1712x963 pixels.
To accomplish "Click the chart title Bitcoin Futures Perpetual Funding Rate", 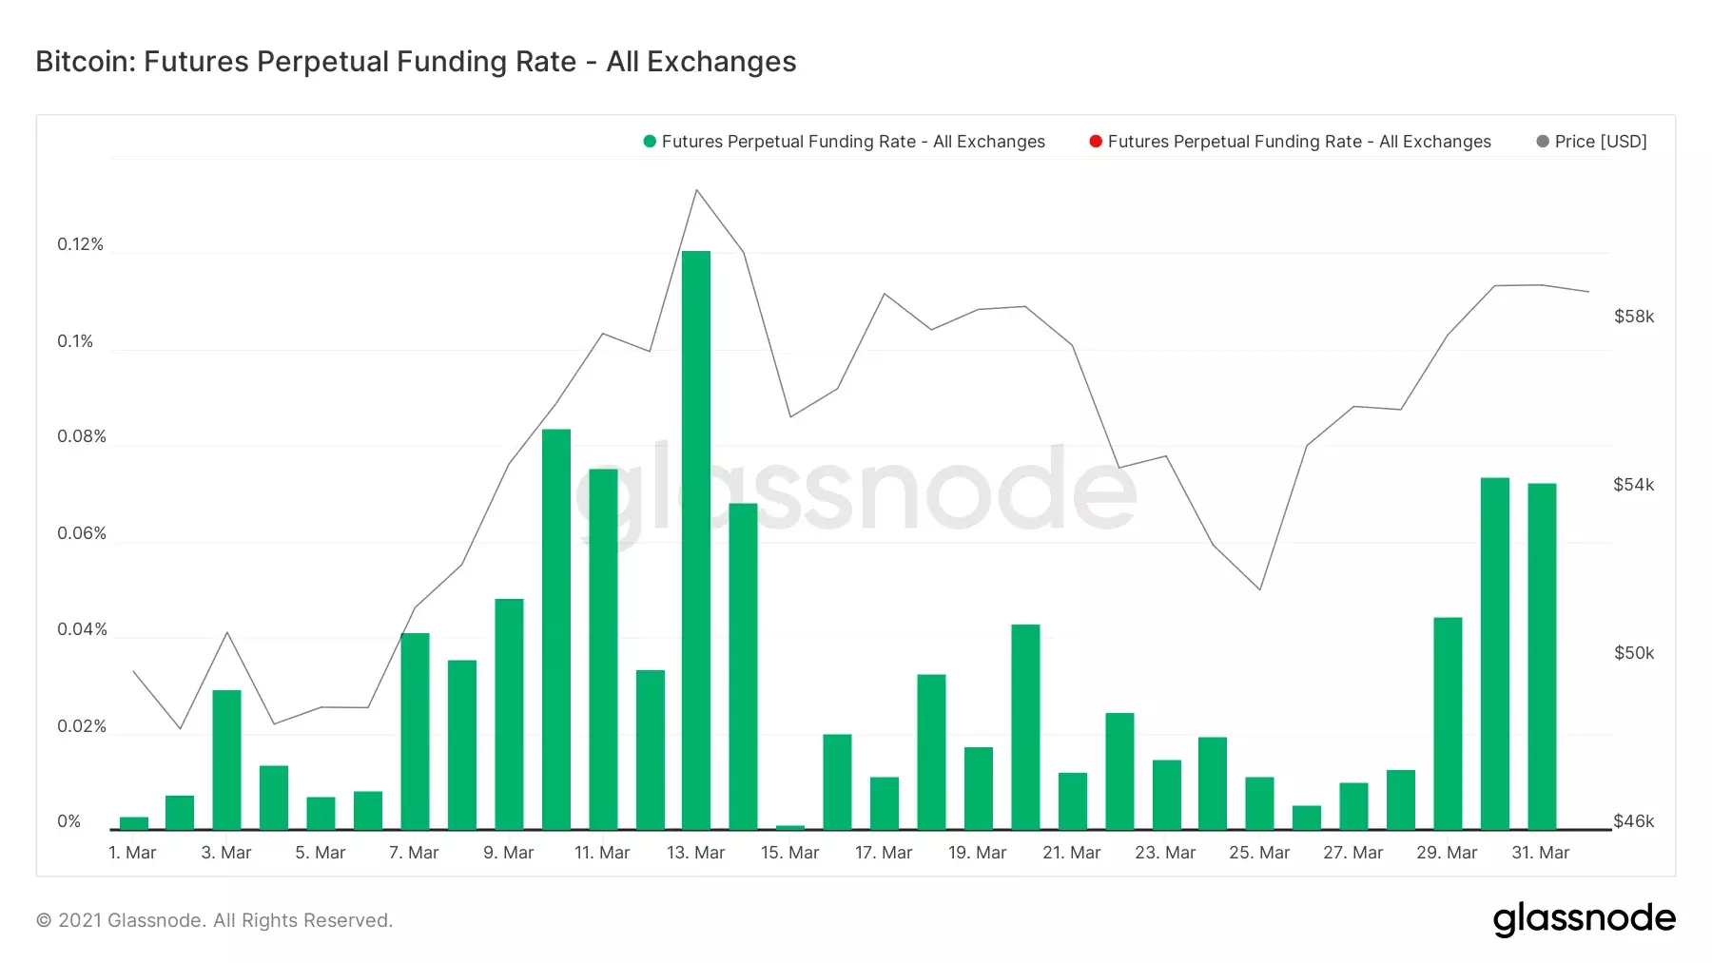I will pos(416,62).
